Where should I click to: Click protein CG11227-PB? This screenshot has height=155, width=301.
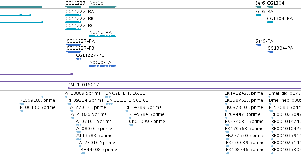tap(74, 52)
